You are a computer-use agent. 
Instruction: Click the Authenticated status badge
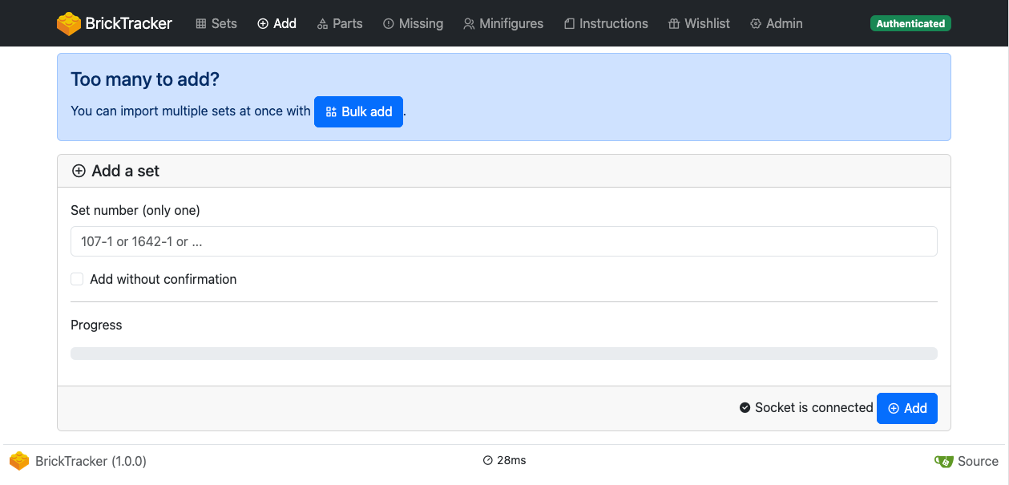(x=910, y=23)
